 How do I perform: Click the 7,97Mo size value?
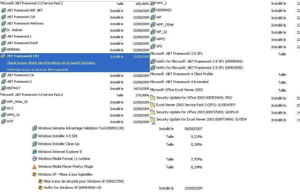197,159
